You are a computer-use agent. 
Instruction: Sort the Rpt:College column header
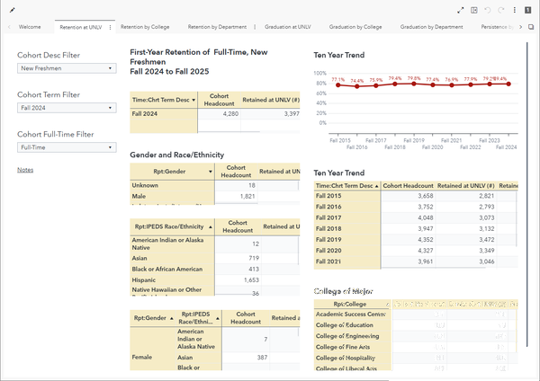click(353, 304)
